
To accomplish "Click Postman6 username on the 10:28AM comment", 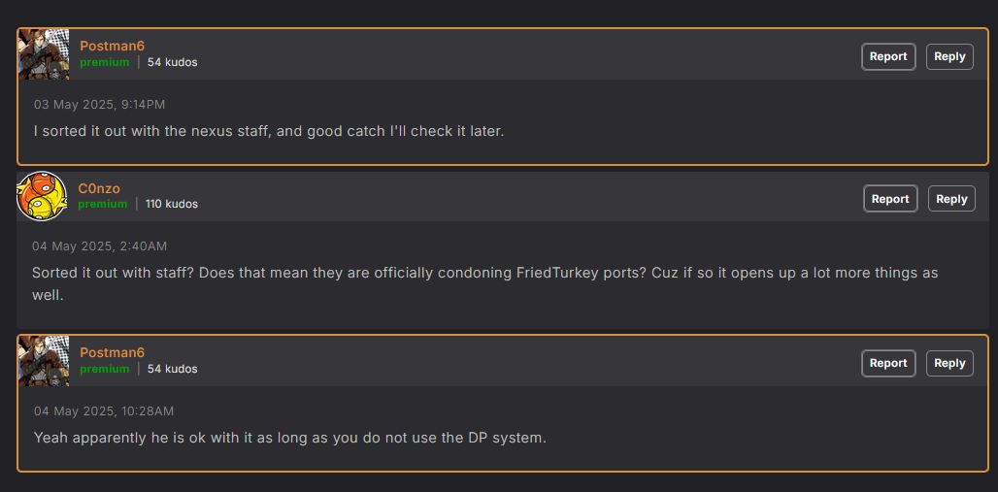I will (x=112, y=352).
